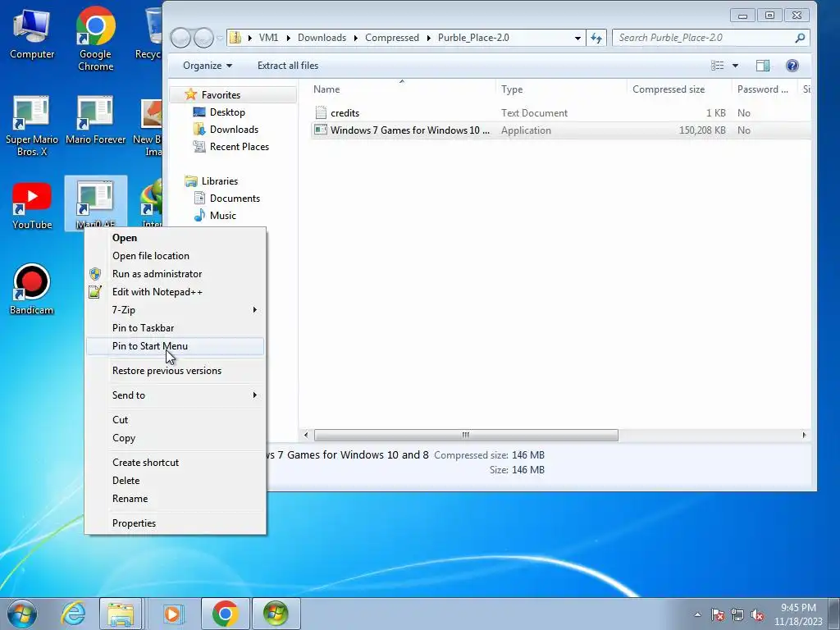The width and height of the screenshot is (840, 630).
Task: Click the VM1 breadcrumb segment
Action: [268, 38]
